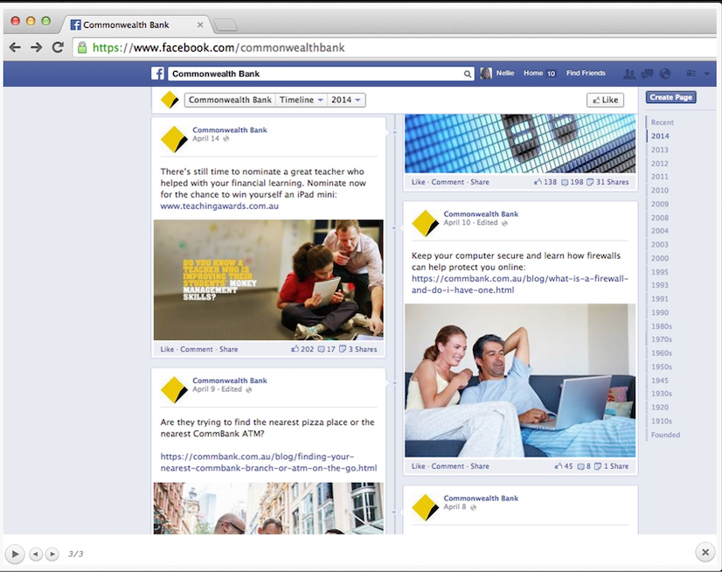Click the play control at bottom left

point(15,553)
